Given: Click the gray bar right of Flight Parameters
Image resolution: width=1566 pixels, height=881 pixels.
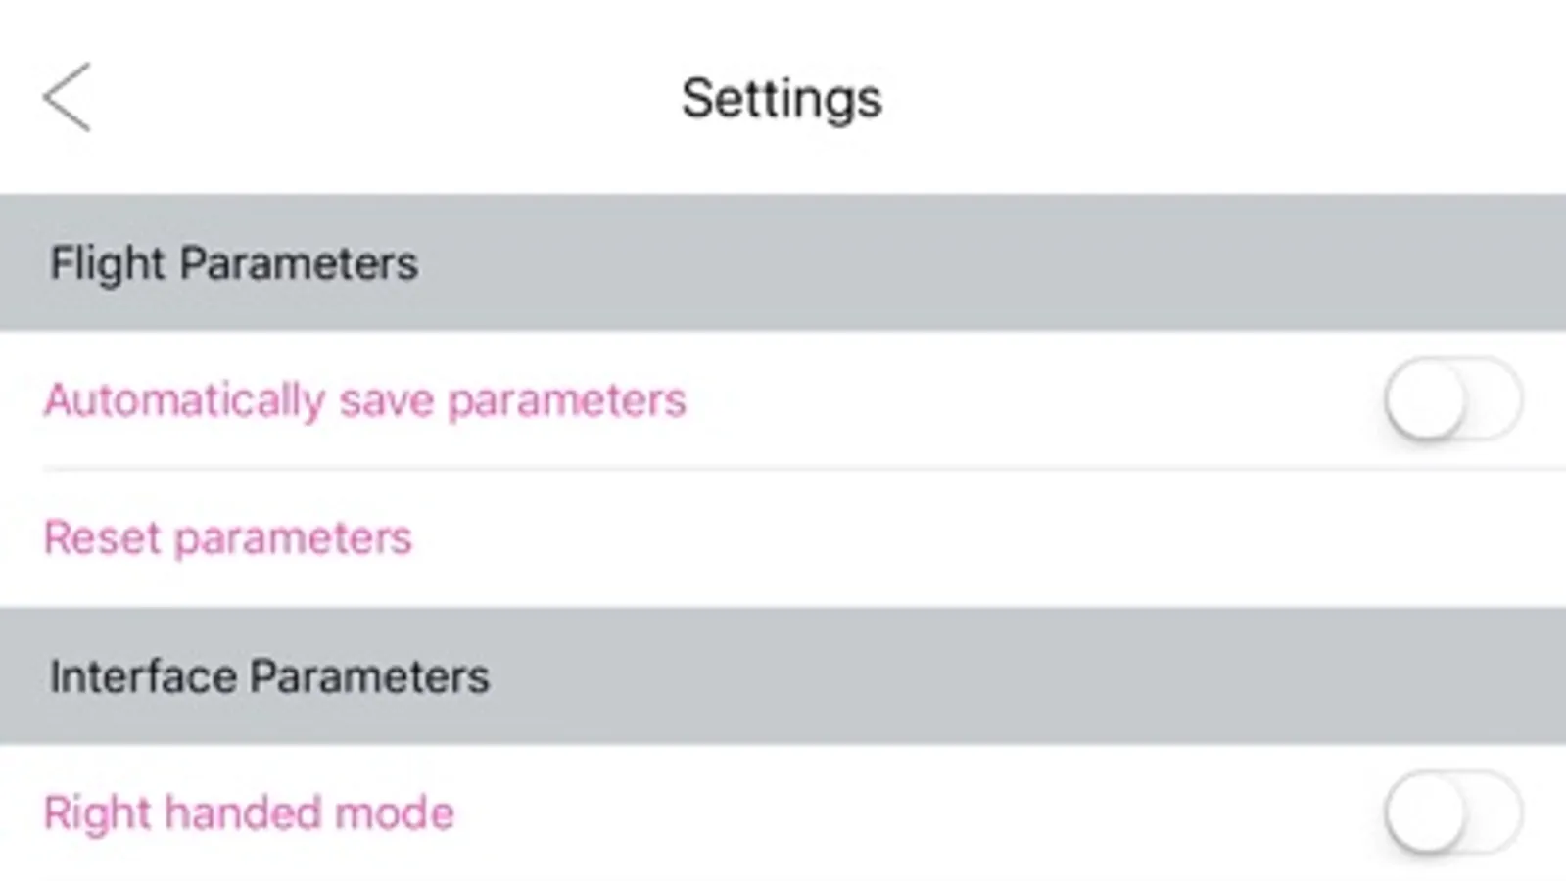Looking at the screenshot, I should coord(989,262).
